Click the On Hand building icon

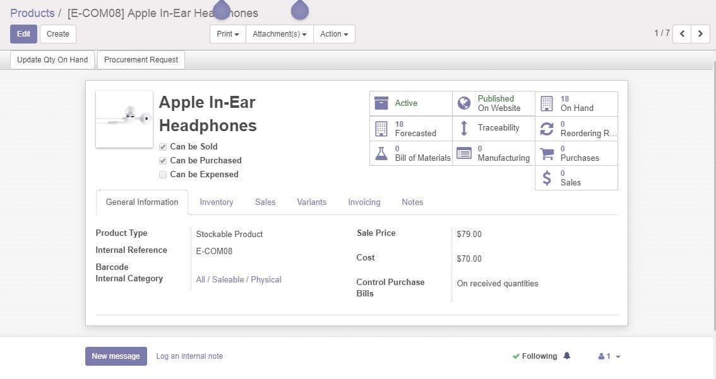tap(547, 103)
